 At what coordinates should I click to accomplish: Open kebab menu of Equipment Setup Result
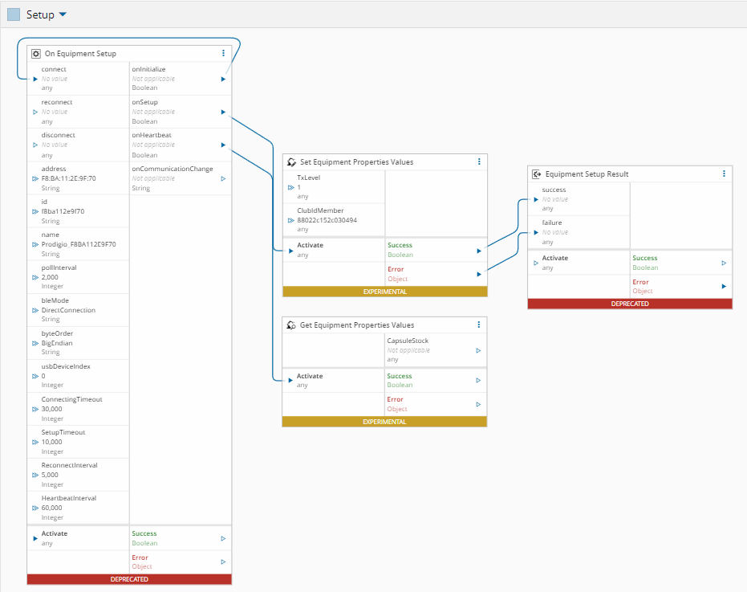724,174
